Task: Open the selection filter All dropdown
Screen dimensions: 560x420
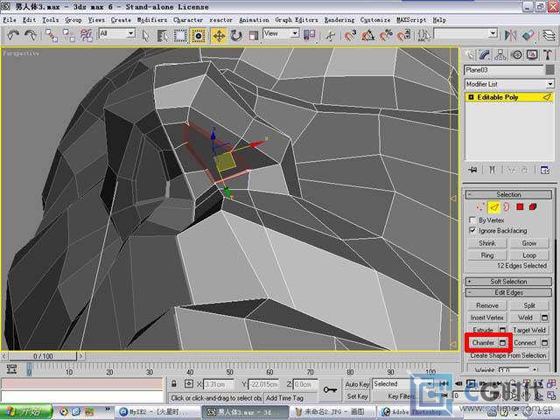Action: (x=116, y=33)
